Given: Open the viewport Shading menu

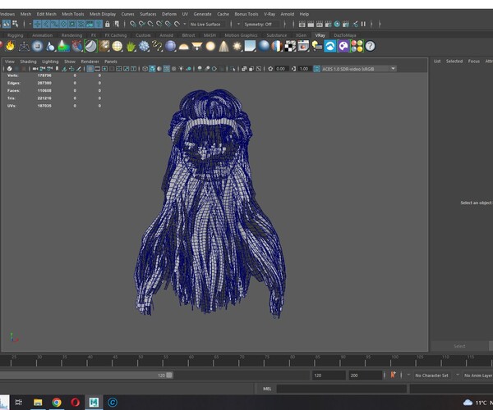Looking at the screenshot, I should 28,61.
